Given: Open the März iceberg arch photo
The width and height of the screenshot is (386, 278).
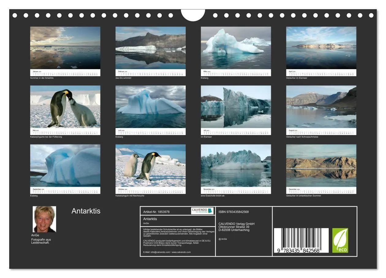Looking at the screenshot, I should coord(236,48).
